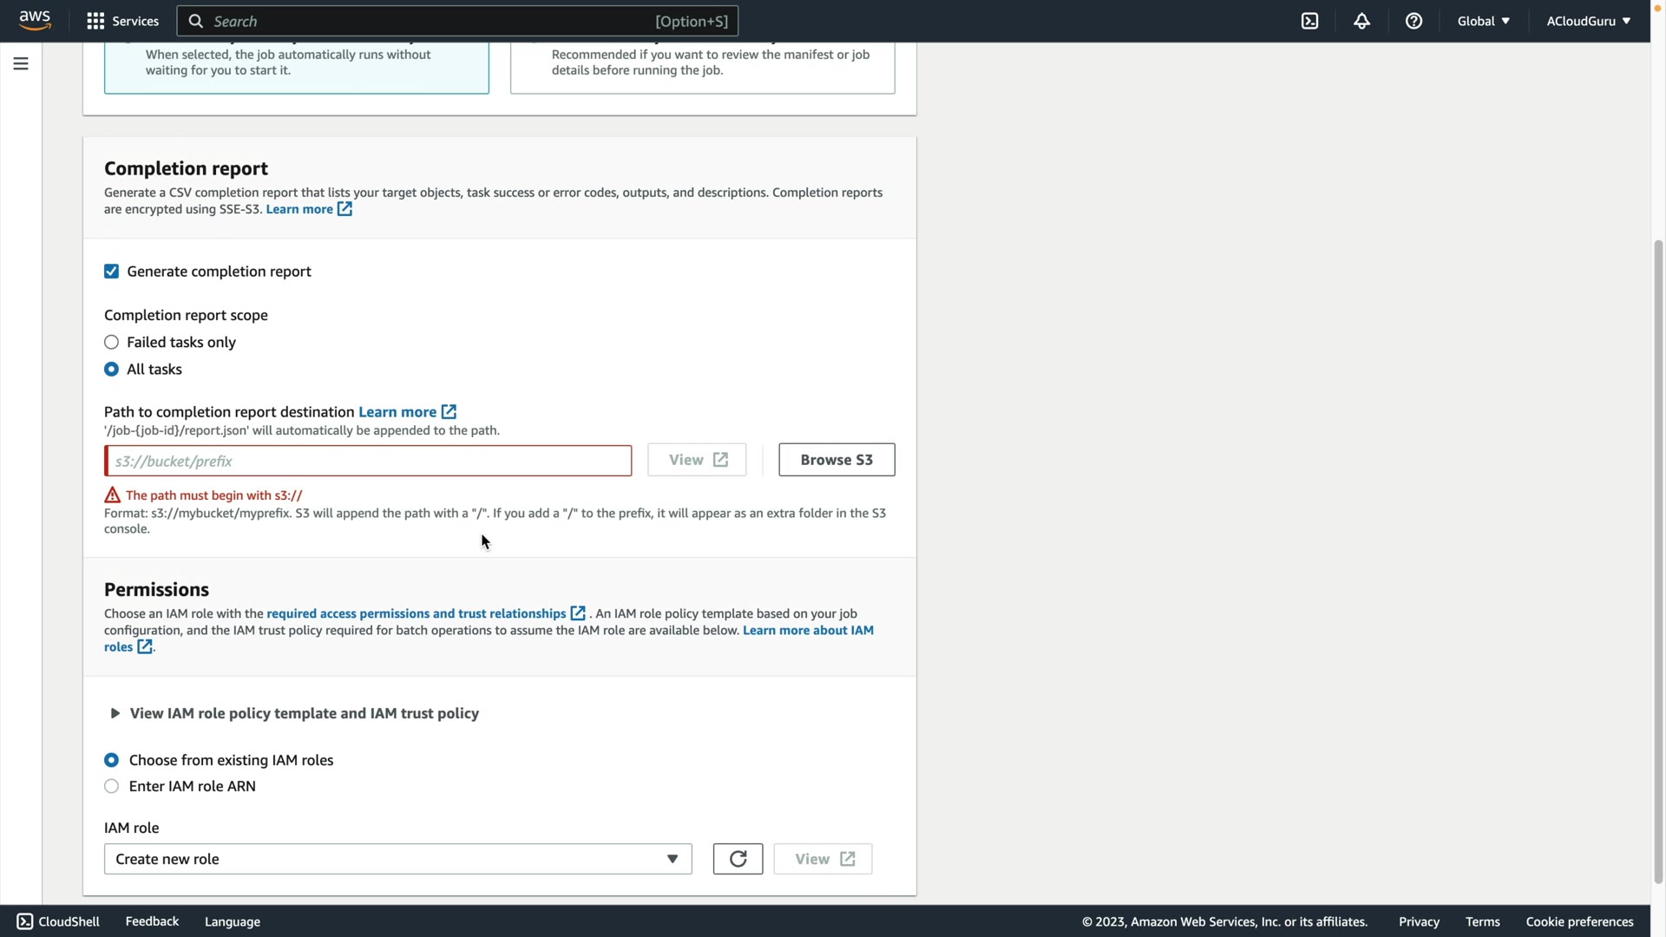The width and height of the screenshot is (1666, 937).
Task: Click the completion report destination path field
Action: coord(368,461)
